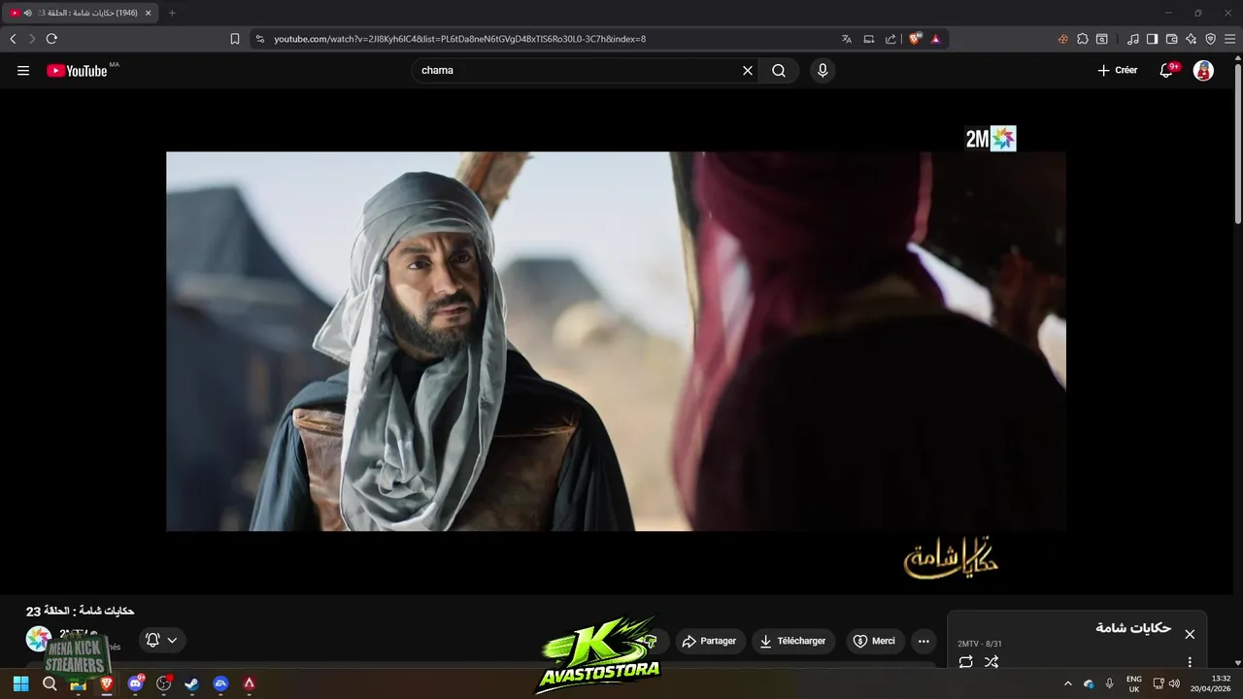This screenshot has width=1243, height=699.
Task: Open the YouTube guide hamburger menu
Action: click(x=23, y=70)
